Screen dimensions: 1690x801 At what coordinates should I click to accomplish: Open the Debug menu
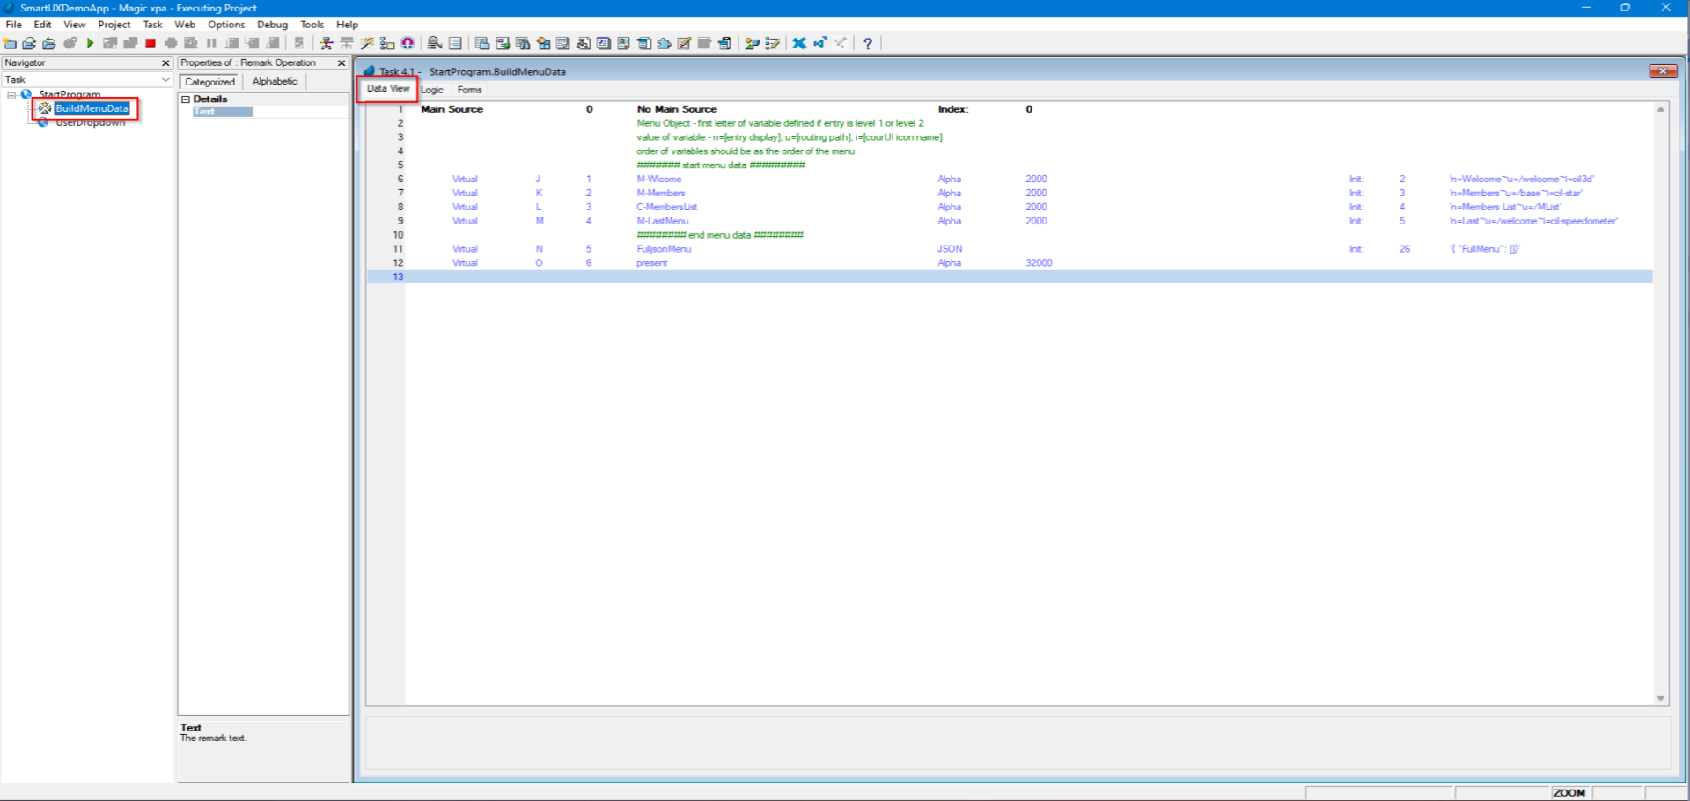pyautogui.click(x=272, y=25)
